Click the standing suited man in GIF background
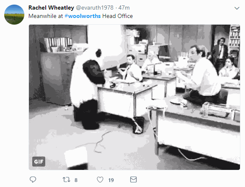245x187 pixels. tap(220, 54)
